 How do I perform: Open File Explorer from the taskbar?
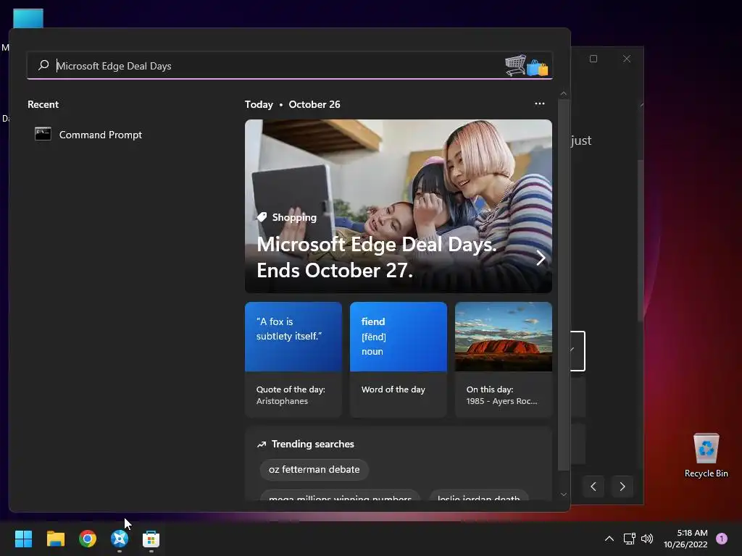pyautogui.click(x=55, y=539)
